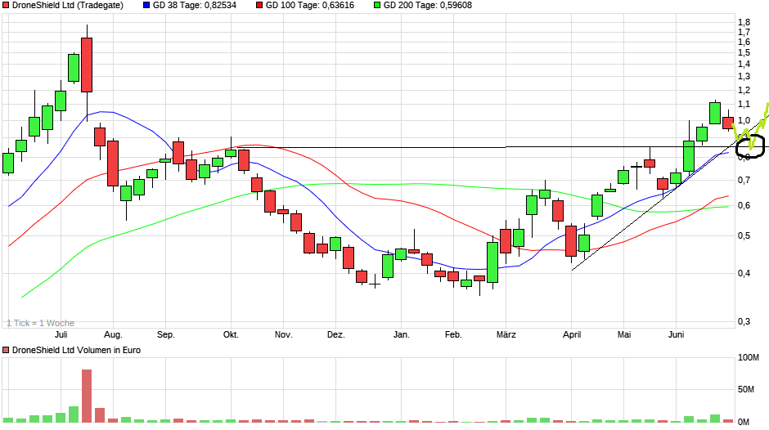Click the blue GD 38 Tage legend swatch
Image resolution: width=769 pixels, height=430 pixels.
tap(146, 5)
